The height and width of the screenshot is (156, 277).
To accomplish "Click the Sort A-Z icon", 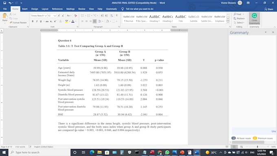I will [x=112, y=16].
